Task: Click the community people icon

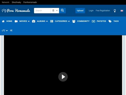Action: (74, 21)
